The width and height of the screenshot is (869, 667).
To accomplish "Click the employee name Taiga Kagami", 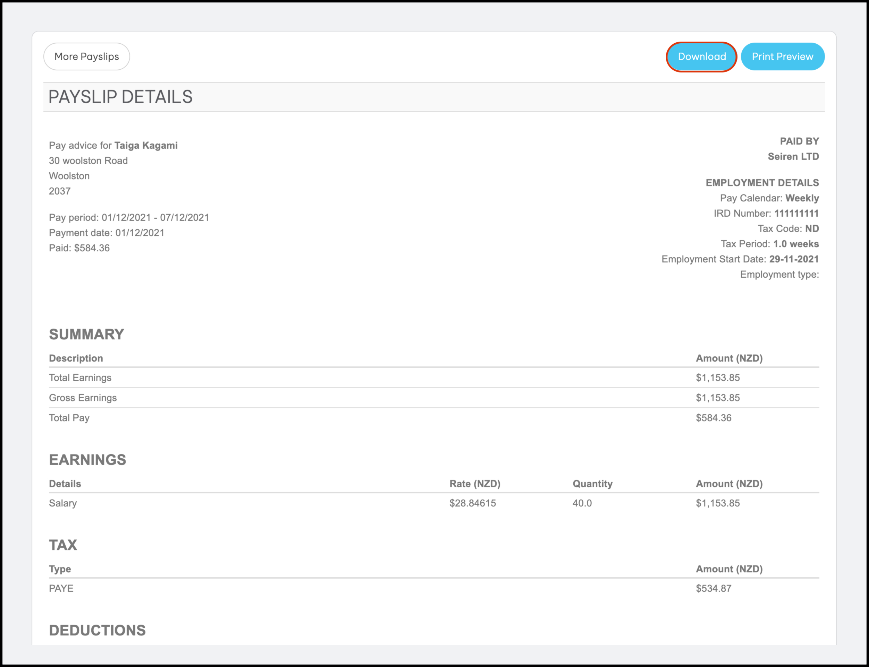I will tap(145, 145).
